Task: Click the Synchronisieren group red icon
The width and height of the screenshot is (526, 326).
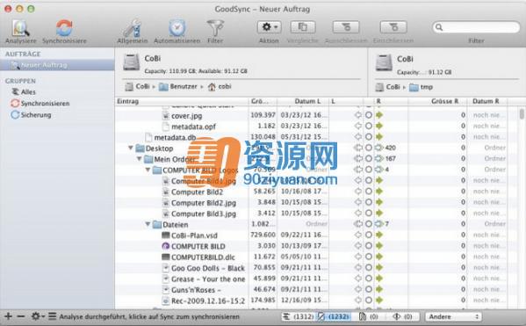Action: [15, 103]
